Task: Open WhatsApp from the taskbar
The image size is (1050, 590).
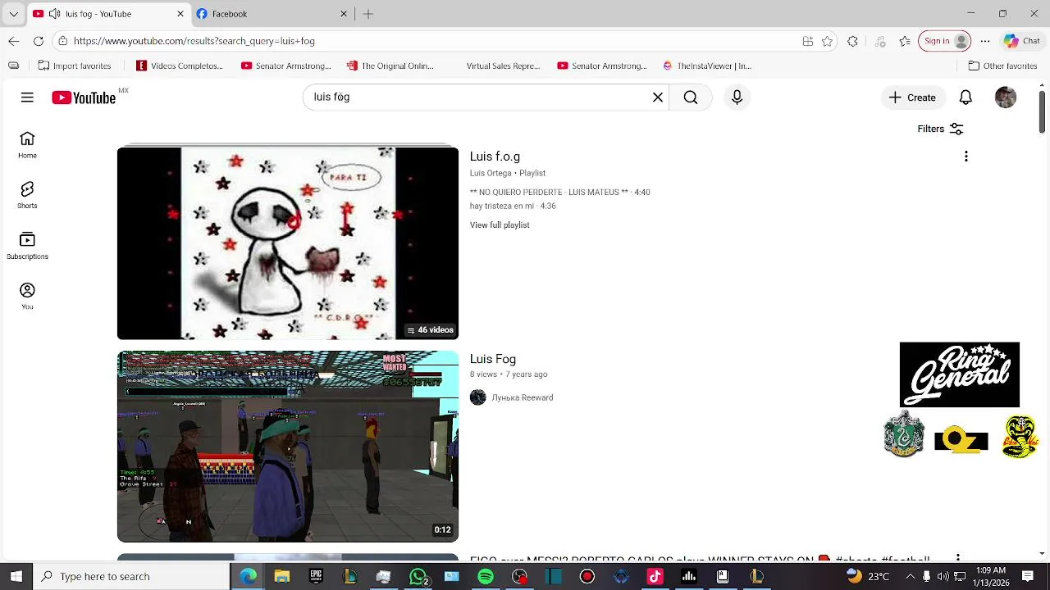Action: [418, 576]
